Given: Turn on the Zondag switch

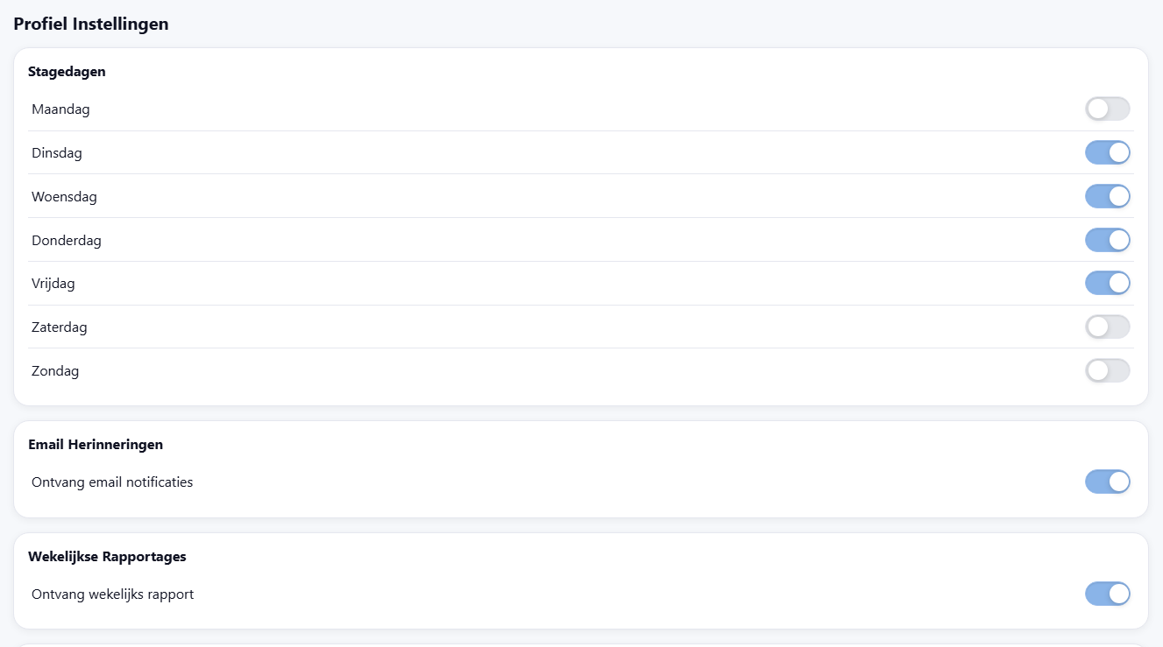Looking at the screenshot, I should point(1107,371).
